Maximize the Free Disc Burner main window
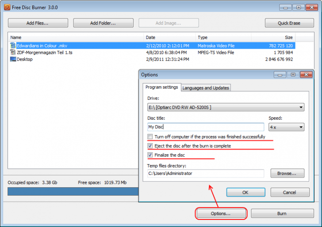The height and width of the screenshot is (227, 322). pyautogui.click(x=299, y=8)
